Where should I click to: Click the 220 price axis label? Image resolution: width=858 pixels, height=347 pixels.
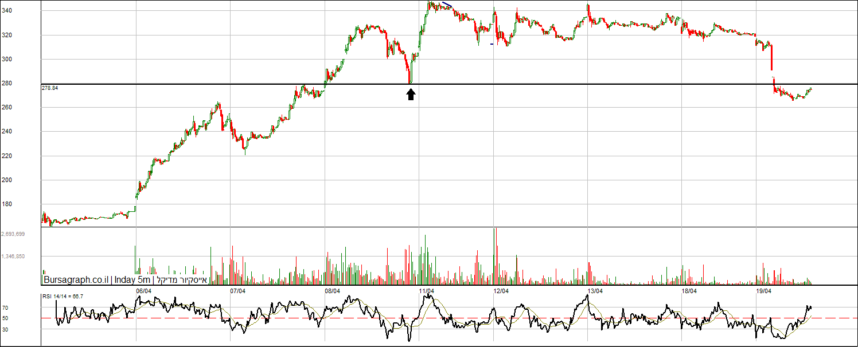click(6, 156)
